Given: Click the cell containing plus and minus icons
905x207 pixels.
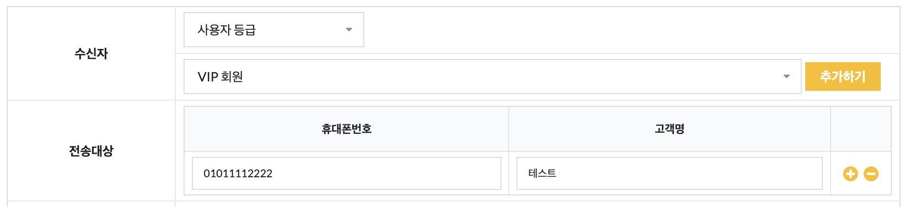Looking at the screenshot, I should 861,173.
